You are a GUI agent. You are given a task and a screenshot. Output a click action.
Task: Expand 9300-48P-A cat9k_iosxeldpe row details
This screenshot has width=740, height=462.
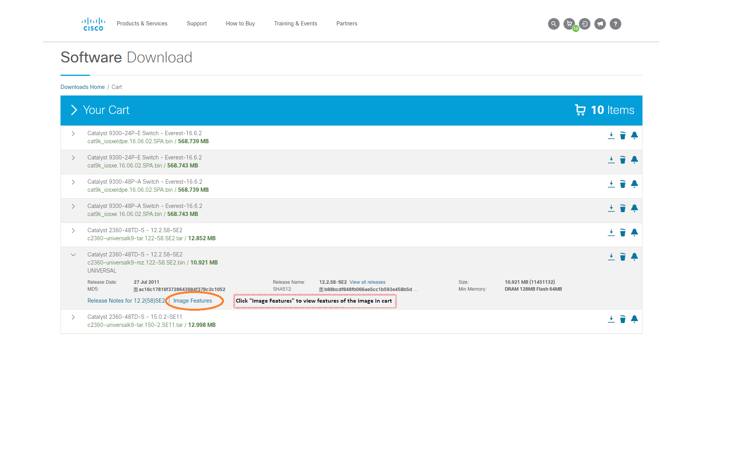coord(73,182)
